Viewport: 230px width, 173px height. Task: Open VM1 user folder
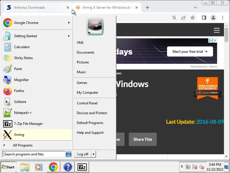coord(80,43)
